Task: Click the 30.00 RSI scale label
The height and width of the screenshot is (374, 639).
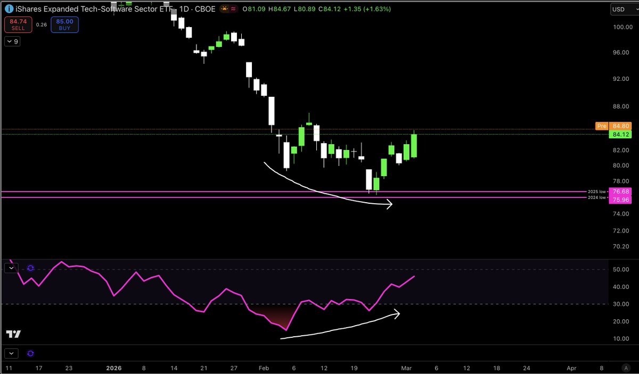Action: coord(620,304)
